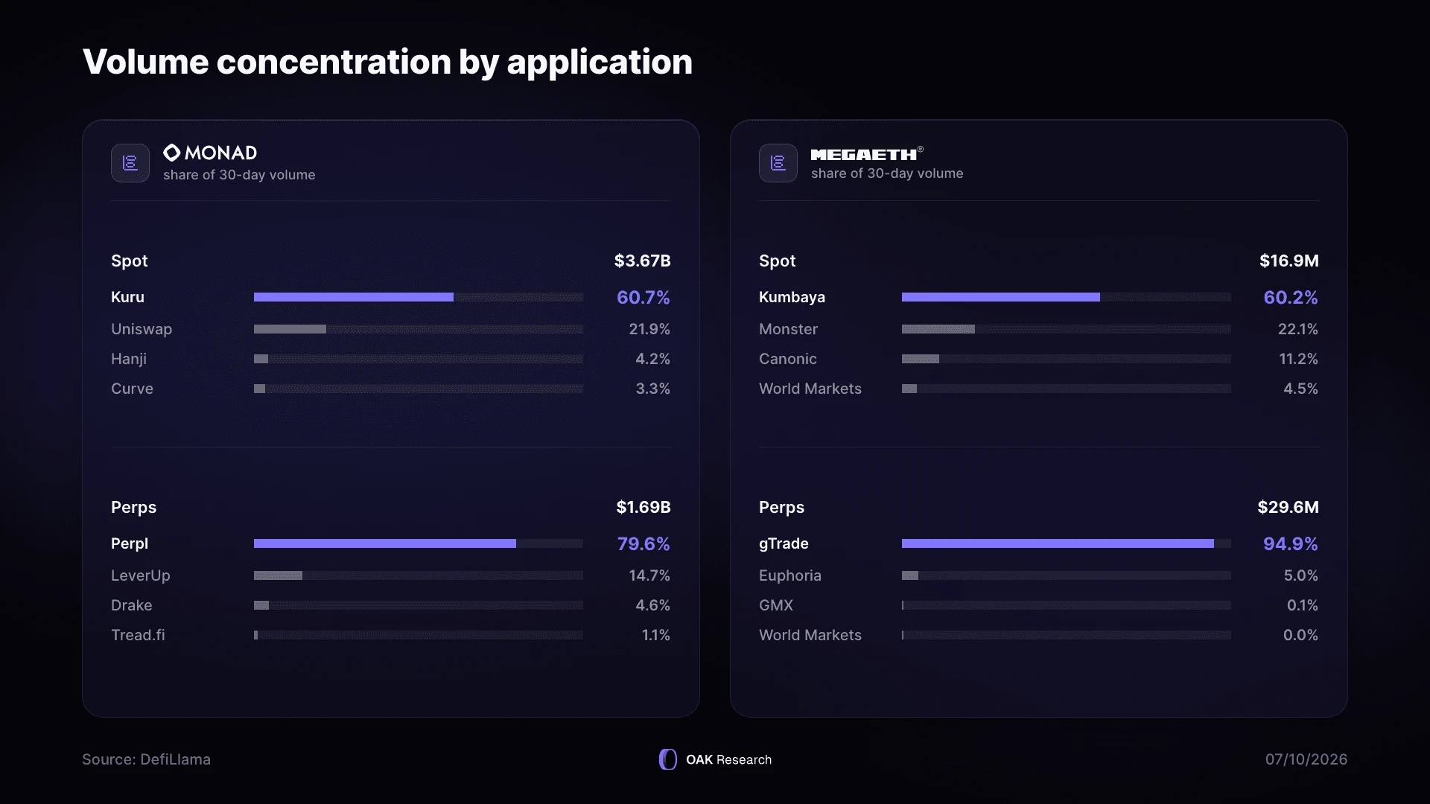Click the 14.7% LeverUp value
The image size is (1430, 804).
point(649,575)
